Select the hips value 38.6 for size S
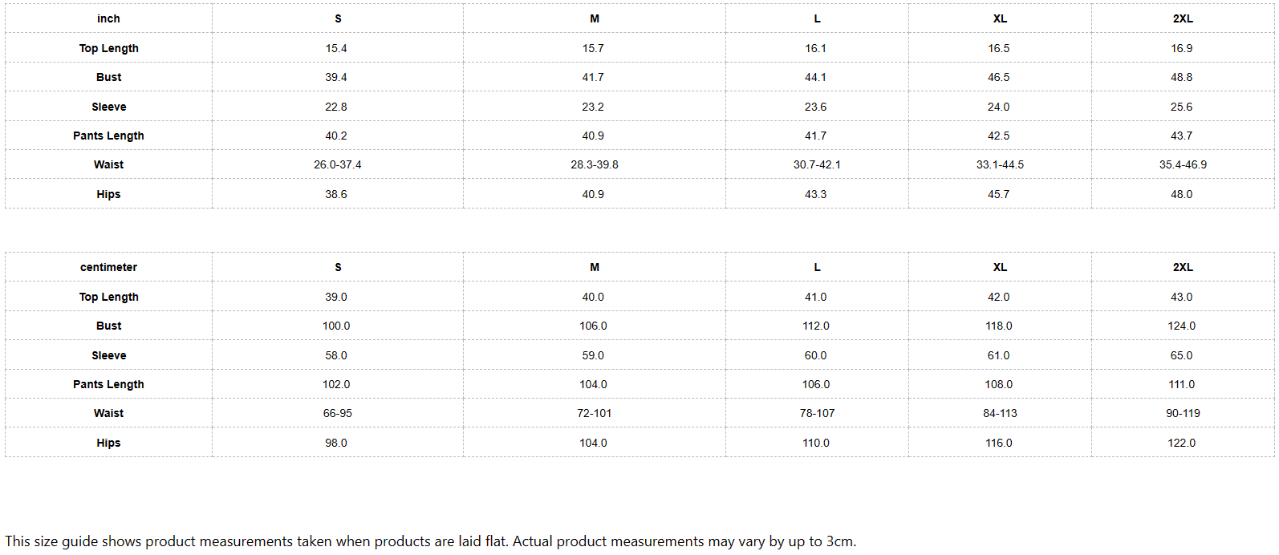Image resolution: width=1279 pixels, height=555 pixels. (x=336, y=194)
